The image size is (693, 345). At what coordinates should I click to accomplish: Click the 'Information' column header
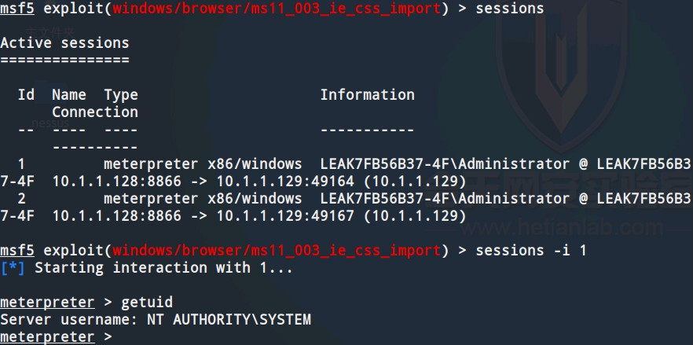click(368, 94)
